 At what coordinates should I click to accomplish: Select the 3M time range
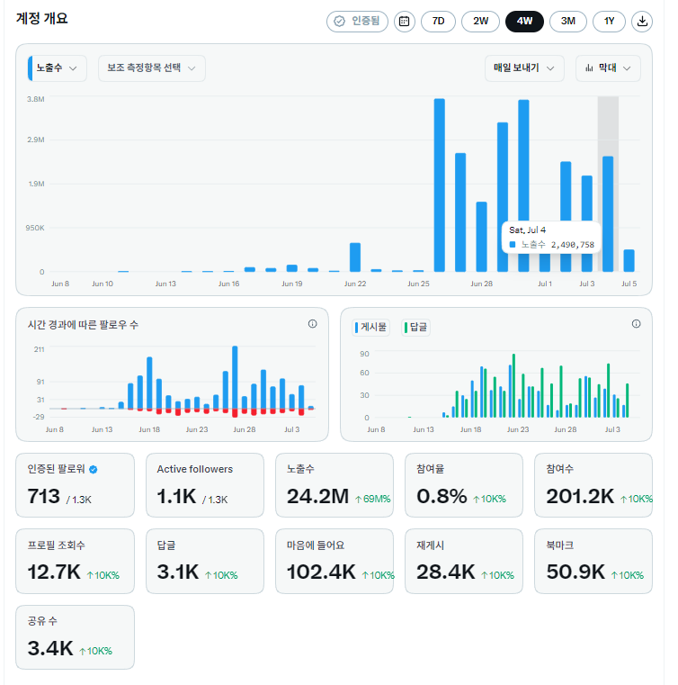coord(568,22)
